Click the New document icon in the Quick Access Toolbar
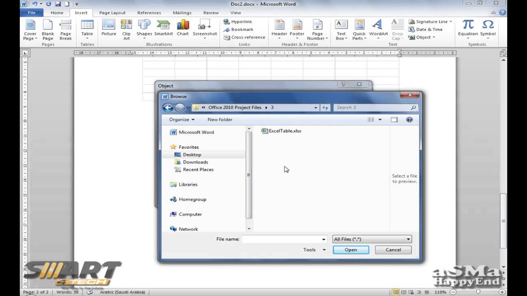This screenshot has width=527, height=296. [x=67, y=4]
